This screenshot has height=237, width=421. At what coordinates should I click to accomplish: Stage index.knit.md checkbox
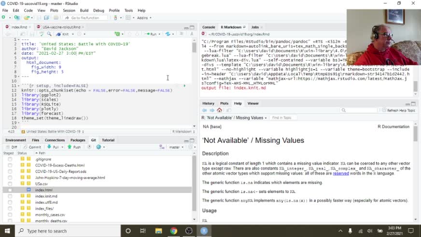[10, 196]
